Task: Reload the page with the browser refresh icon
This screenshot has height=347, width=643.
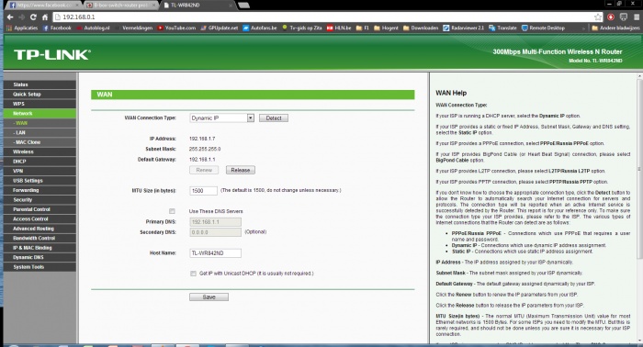Action: (33, 17)
